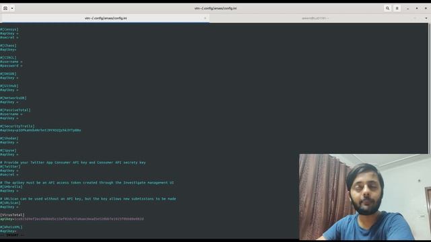Place cursor on the #[Spyse] line
The image size is (431, 242).
tap(8, 151)
